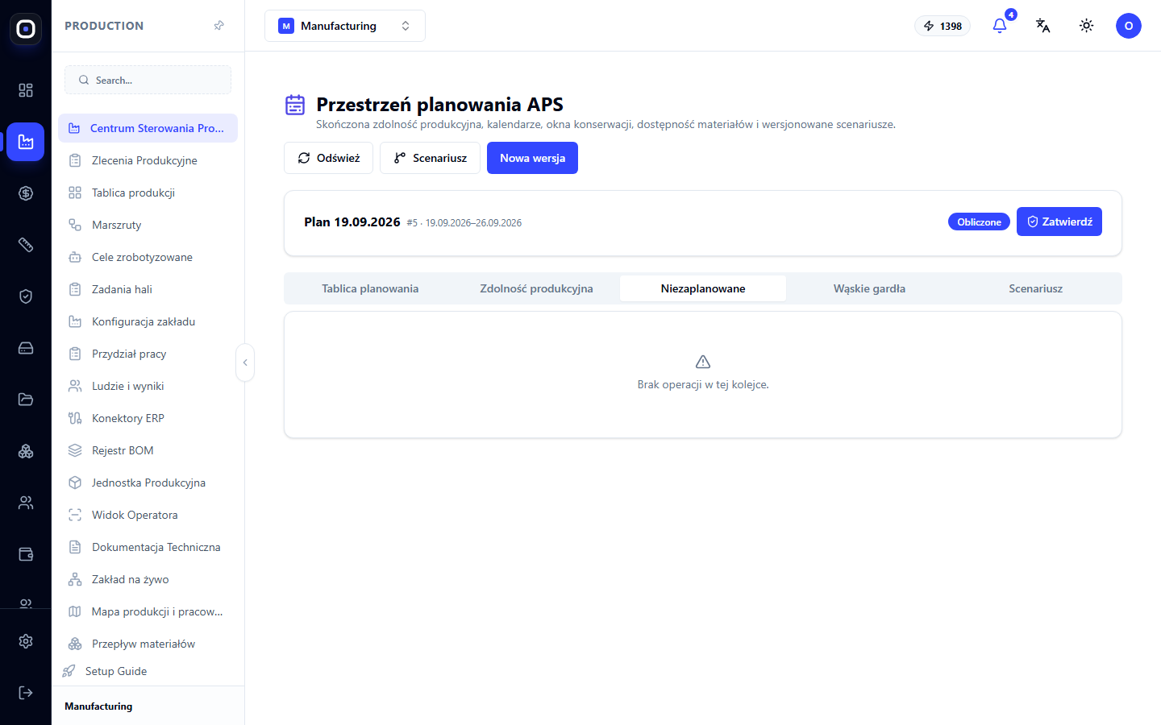Open finance dollar icon in rail
This screenshot has width=1161, height=725.
26,193
